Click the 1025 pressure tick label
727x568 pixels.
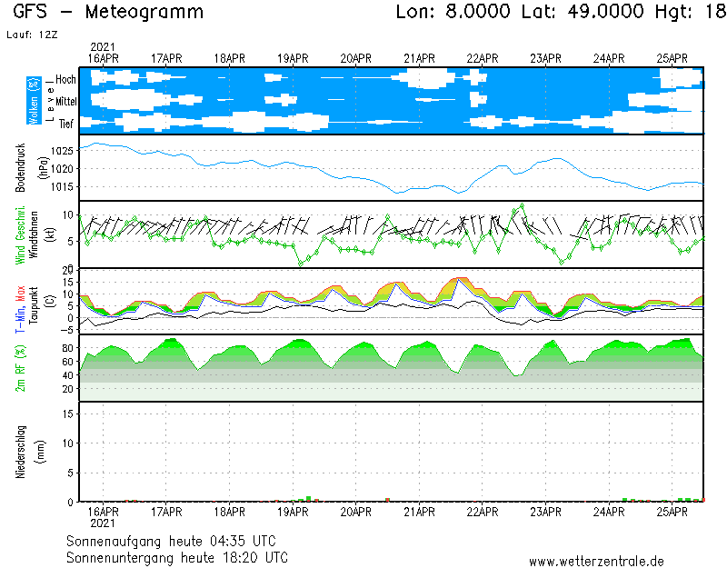62,151
